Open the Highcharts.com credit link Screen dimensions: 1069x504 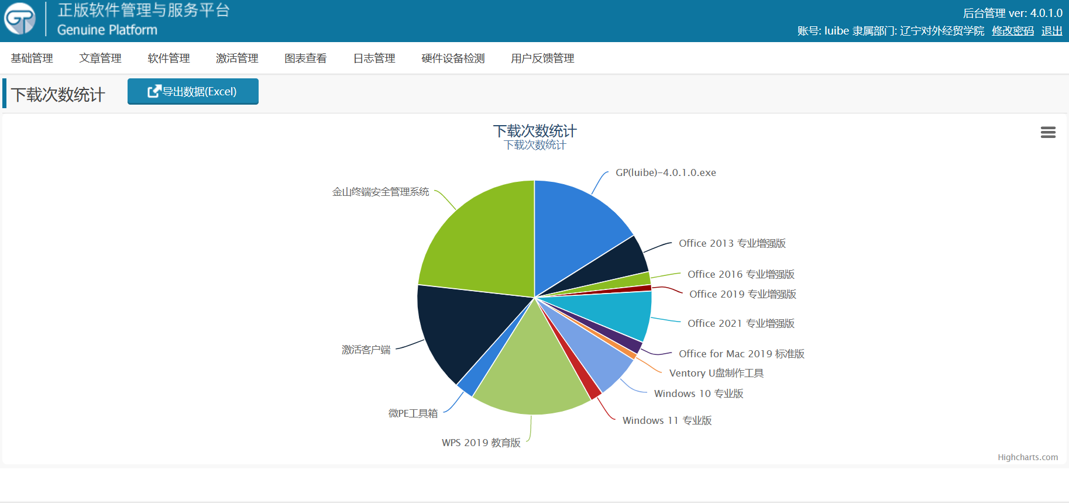coord(1027,457)
